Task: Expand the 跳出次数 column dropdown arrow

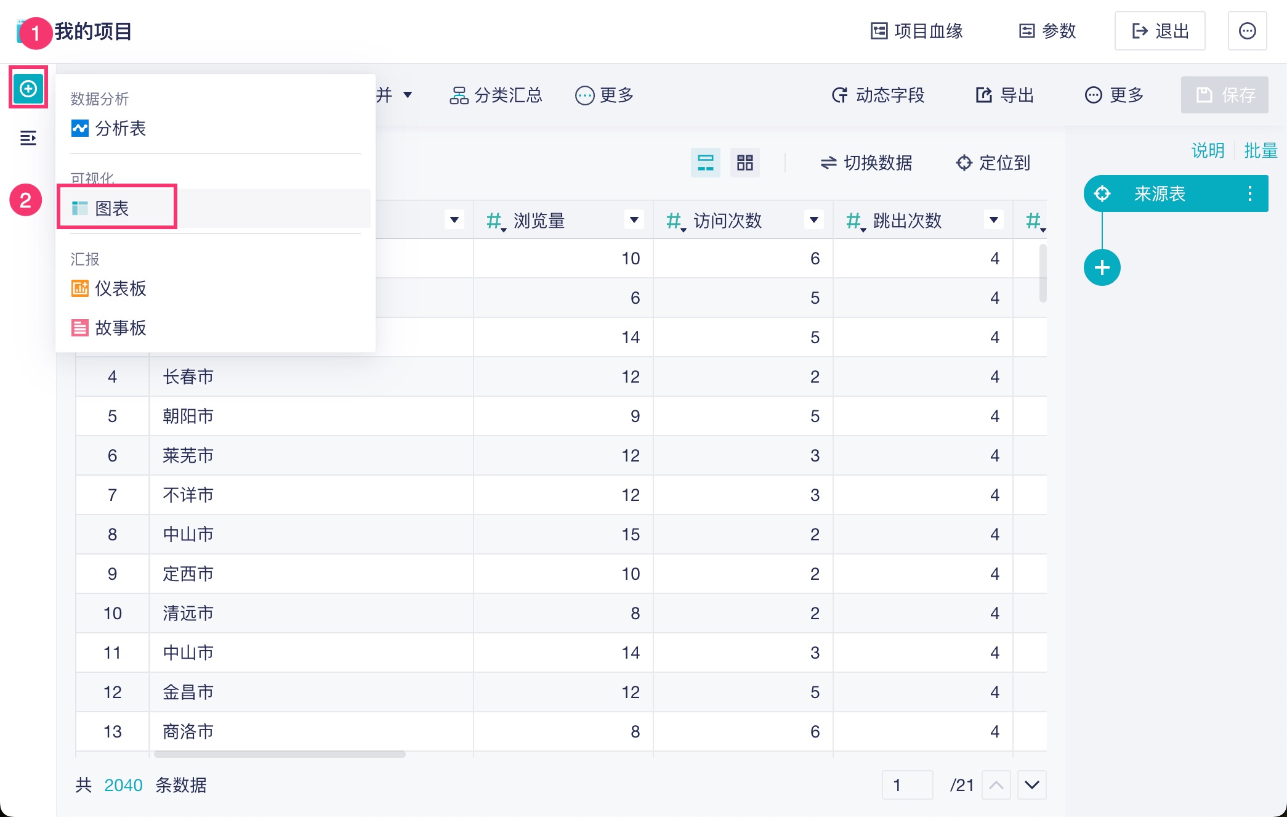Action: point(993,220)
